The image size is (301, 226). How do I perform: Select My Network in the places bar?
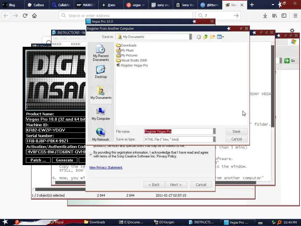tap(101, 134)
